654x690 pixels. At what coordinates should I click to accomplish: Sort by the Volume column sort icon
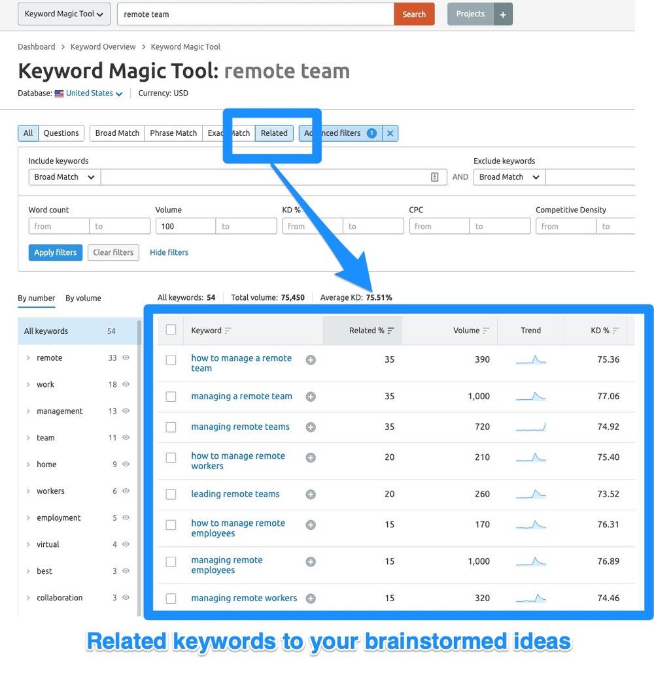click(486, 331)
